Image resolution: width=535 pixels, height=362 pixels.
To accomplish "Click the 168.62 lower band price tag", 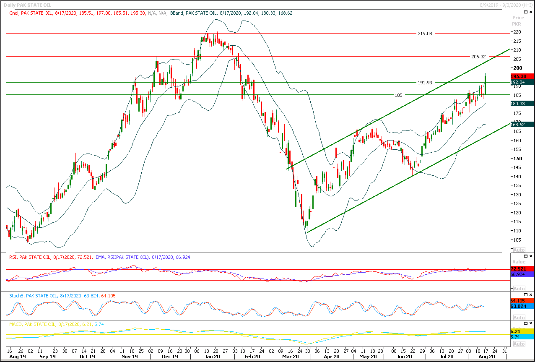I will pos(522,125).
